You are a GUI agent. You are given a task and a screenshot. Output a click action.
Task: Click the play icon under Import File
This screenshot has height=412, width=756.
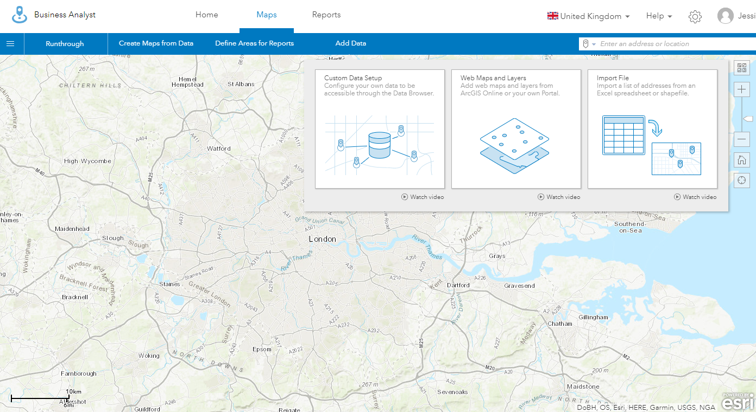(677, 197)
